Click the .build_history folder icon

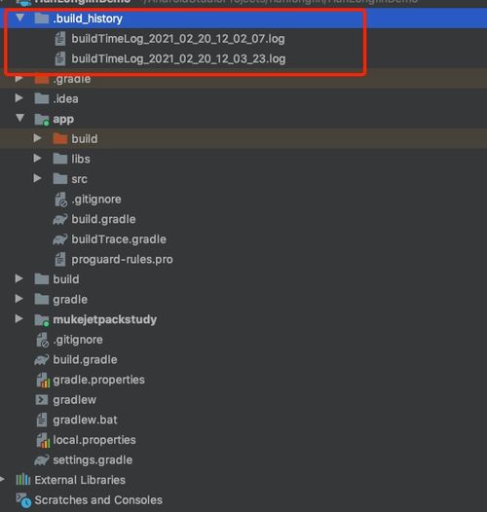click(x=42, y=18)
